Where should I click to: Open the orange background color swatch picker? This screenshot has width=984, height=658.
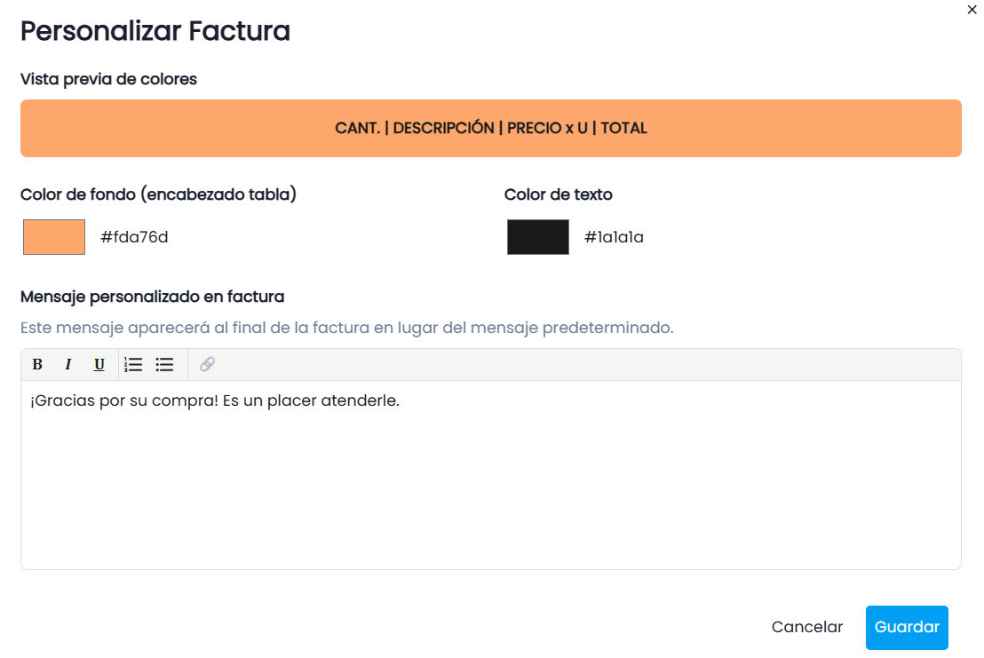(x=54, y=237)
